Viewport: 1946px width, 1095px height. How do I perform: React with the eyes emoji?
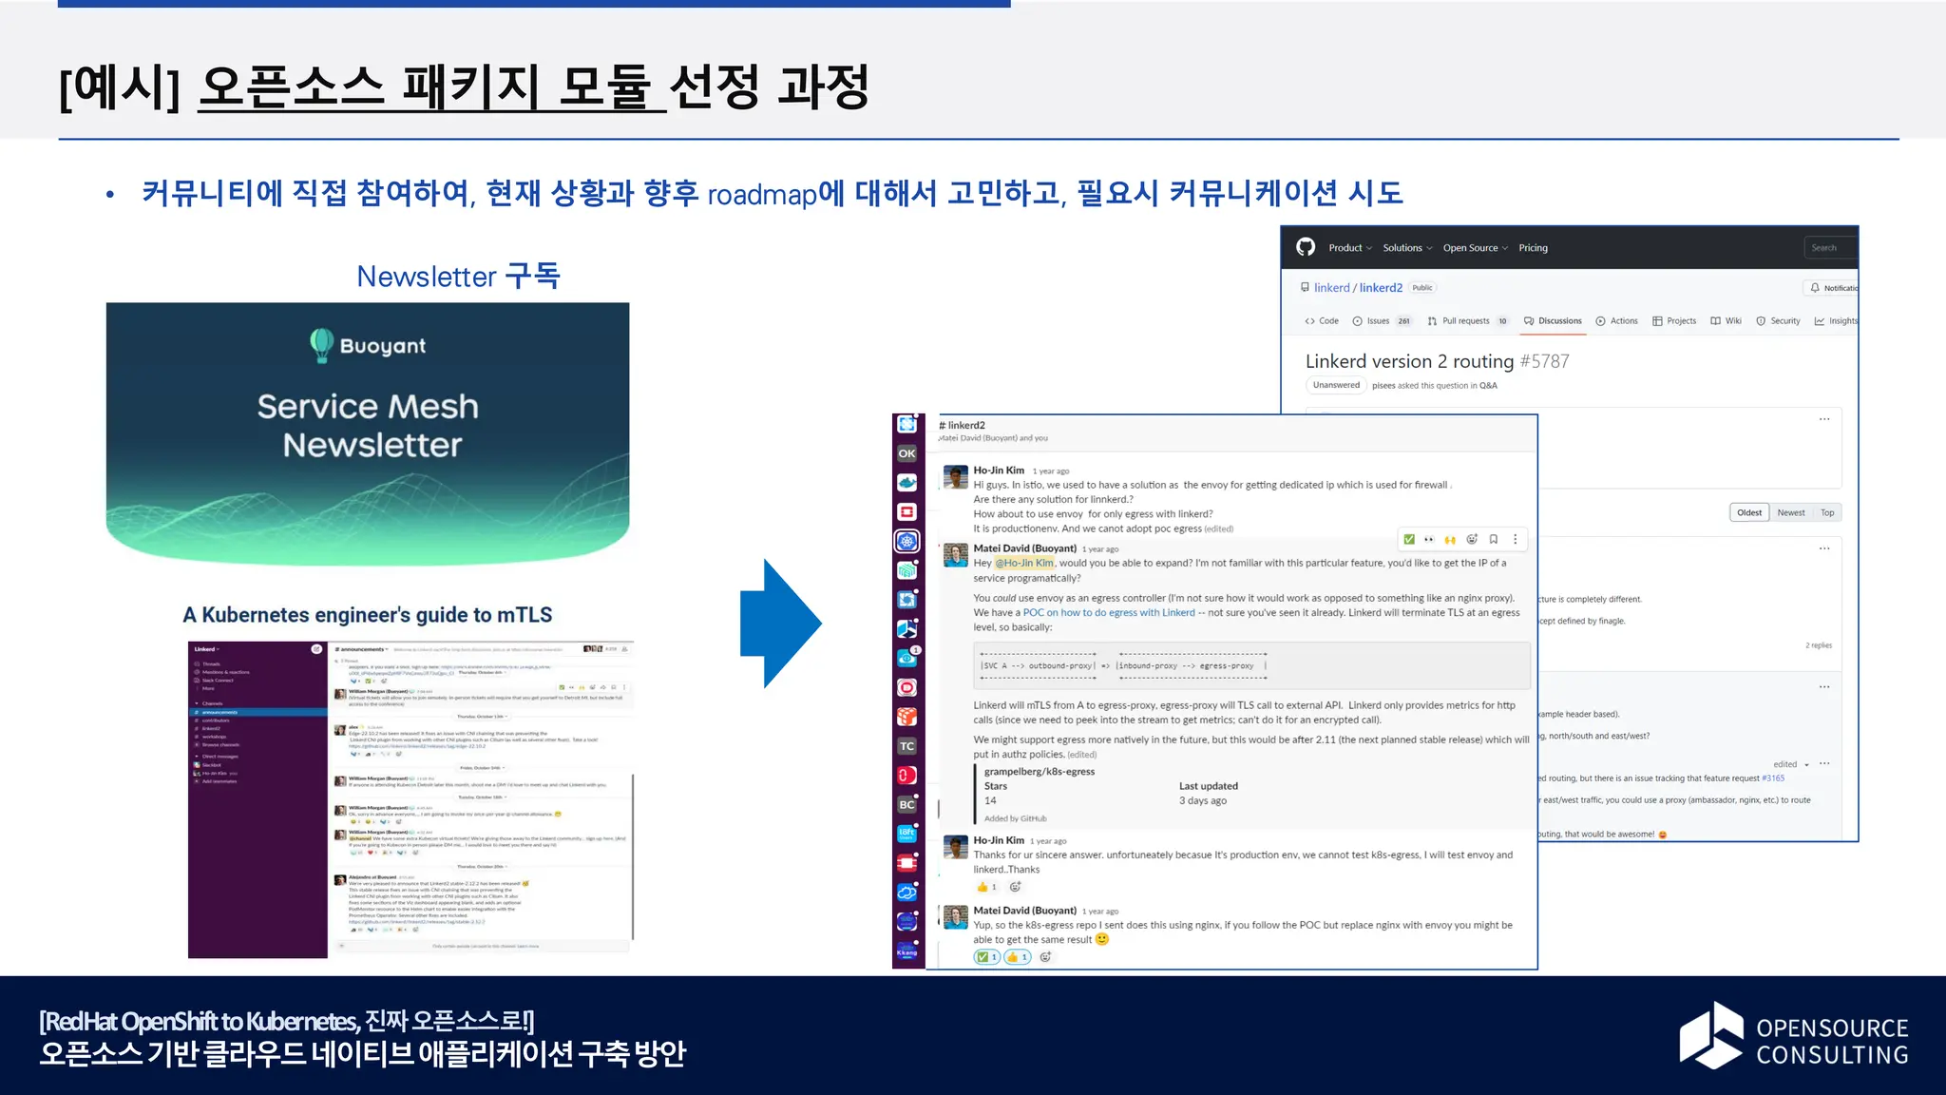pos(1429,539)
